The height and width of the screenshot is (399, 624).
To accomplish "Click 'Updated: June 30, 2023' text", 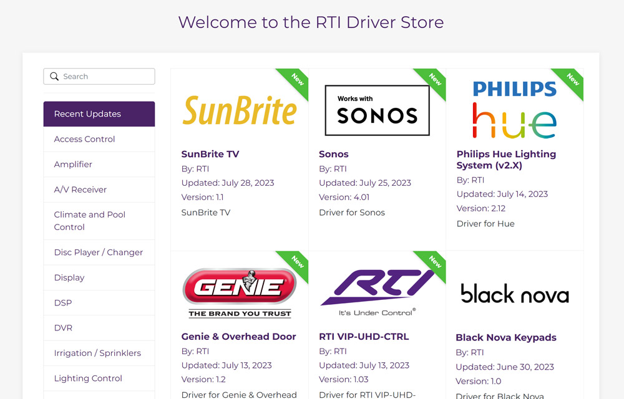I will (505, 367).
